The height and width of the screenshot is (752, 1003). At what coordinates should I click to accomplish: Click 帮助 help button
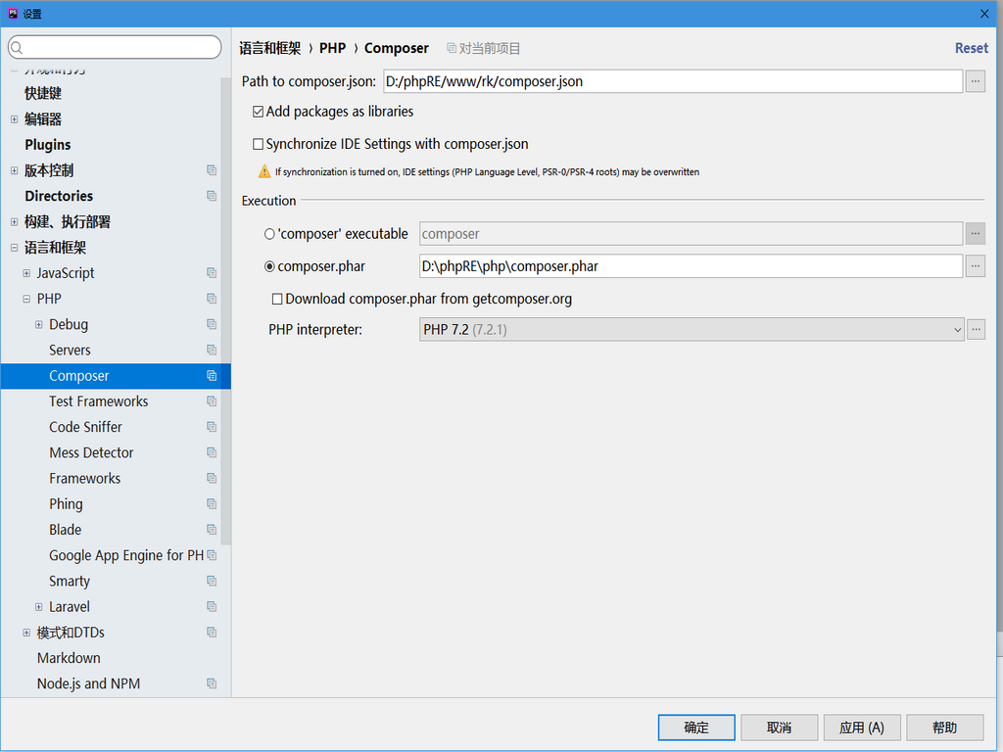tap(945, 728)
